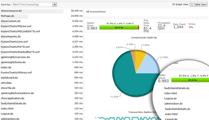This screenshot has height=120, width=209.
Task: Select index.do transaction
Action: (6, 67)
